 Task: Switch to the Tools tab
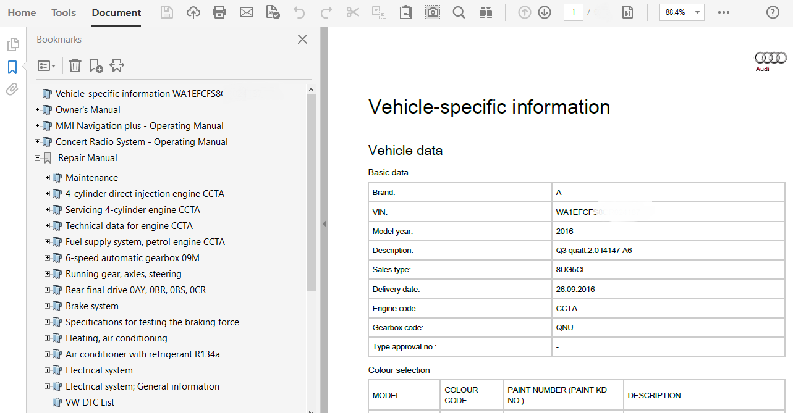pos(64,12)
